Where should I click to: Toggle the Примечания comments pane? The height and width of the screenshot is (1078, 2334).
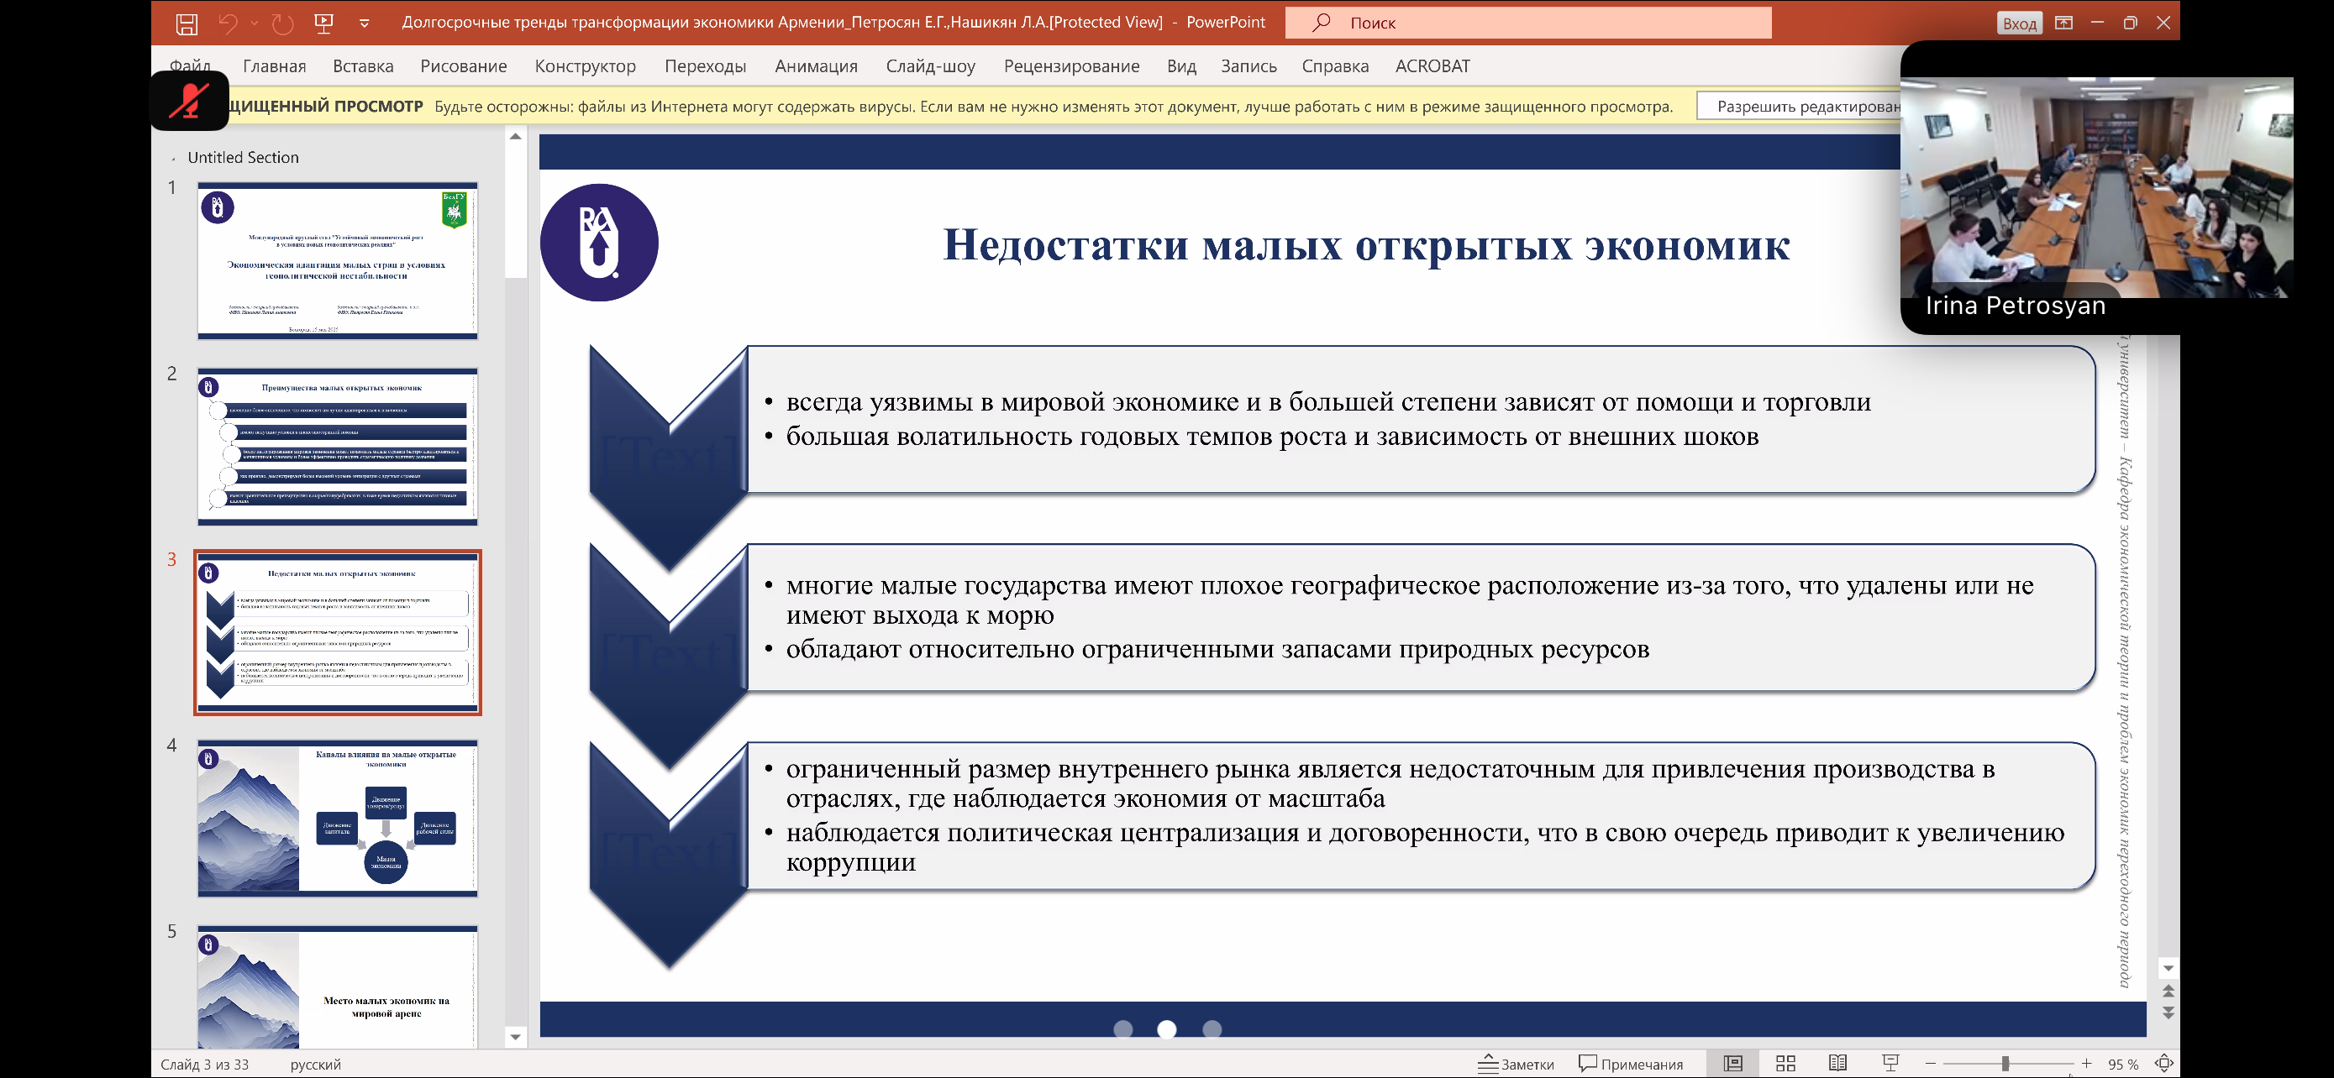(1630, 1065)
